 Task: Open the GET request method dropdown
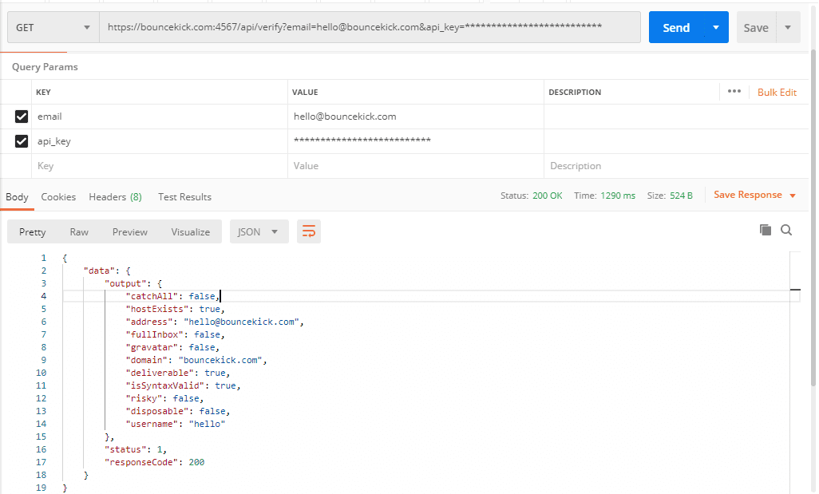(52, 27)
